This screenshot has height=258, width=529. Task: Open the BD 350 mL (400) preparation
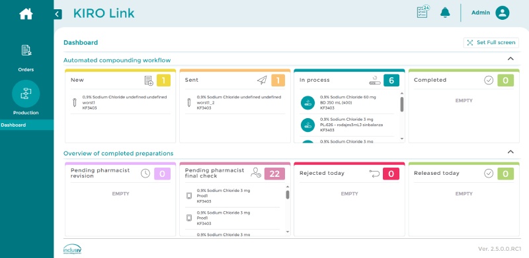pos(346,103)
